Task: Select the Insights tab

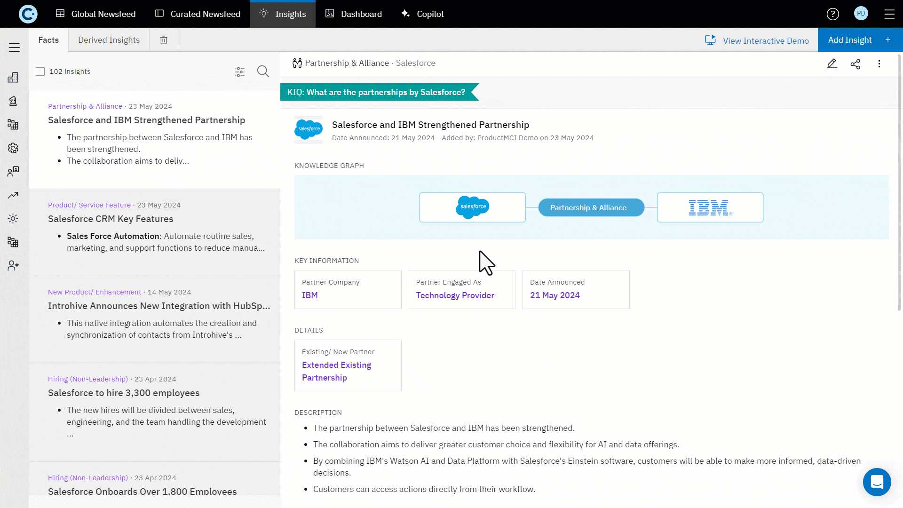Action: 283,14
